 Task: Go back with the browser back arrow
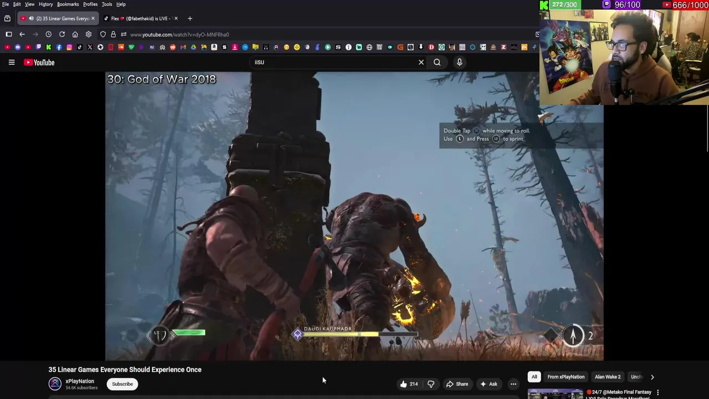(x=22, y=34)
